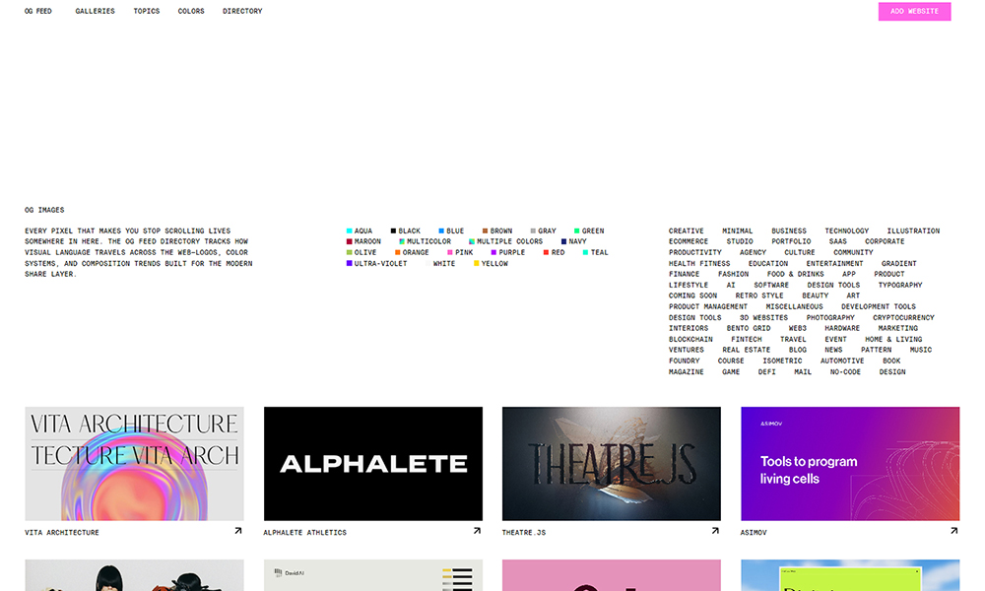The width and height of the screenshot is (985, 591).
Task: Click the Add Website button
Action: tap(914, 12)
